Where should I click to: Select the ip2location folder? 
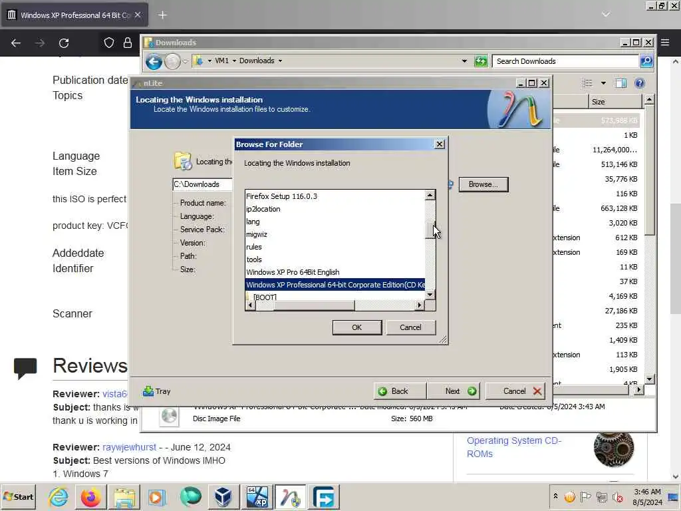[263, 208]
